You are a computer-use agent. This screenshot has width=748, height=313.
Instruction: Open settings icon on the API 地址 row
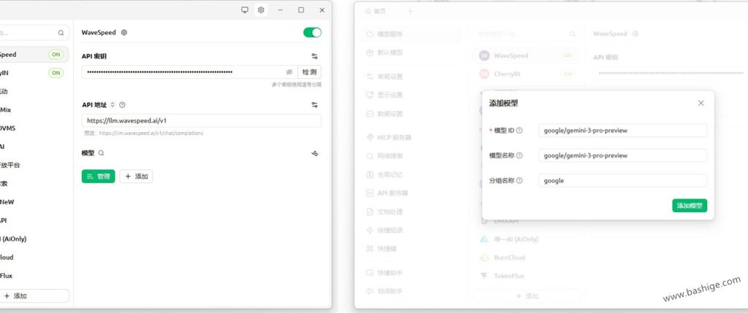[314, 105]
